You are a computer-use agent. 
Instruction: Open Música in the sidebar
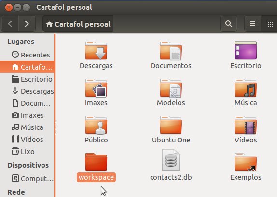point(27,127)
